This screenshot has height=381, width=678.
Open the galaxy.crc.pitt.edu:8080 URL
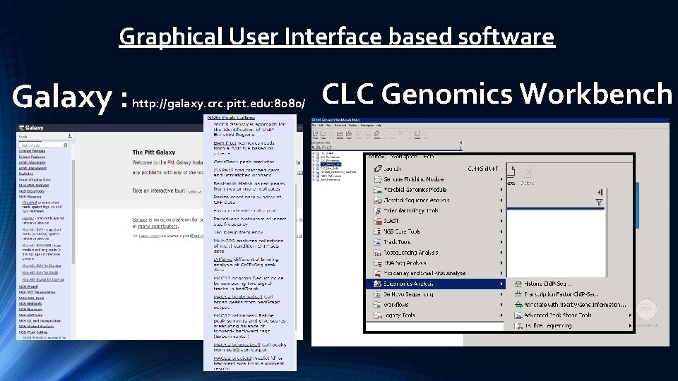tap(218, 104)
